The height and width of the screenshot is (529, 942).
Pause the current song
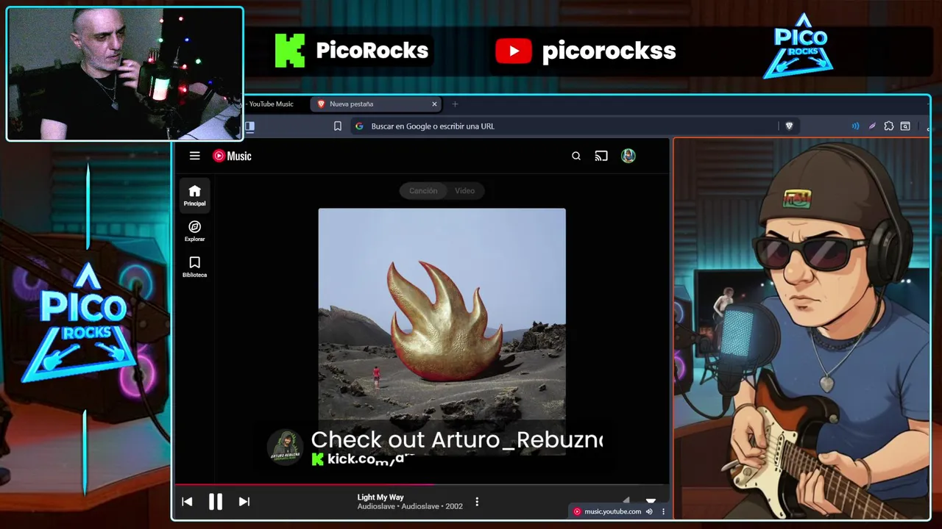pyautogui.click(x=216, y=502)
